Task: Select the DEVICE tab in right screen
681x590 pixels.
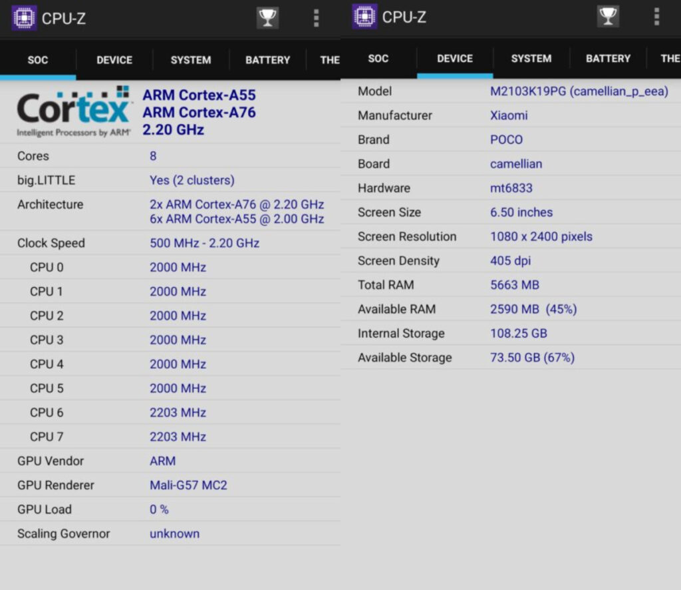Action: pyautogui.click(x=455, y=59)
